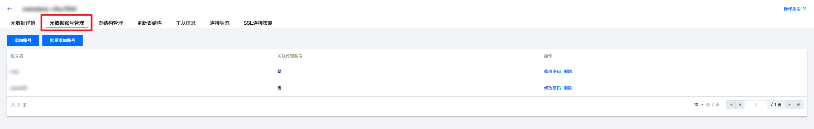Open the 表结构管理 tab
Image resolution: width=814 pixels, height=129 pixels.
pos(111,23)
